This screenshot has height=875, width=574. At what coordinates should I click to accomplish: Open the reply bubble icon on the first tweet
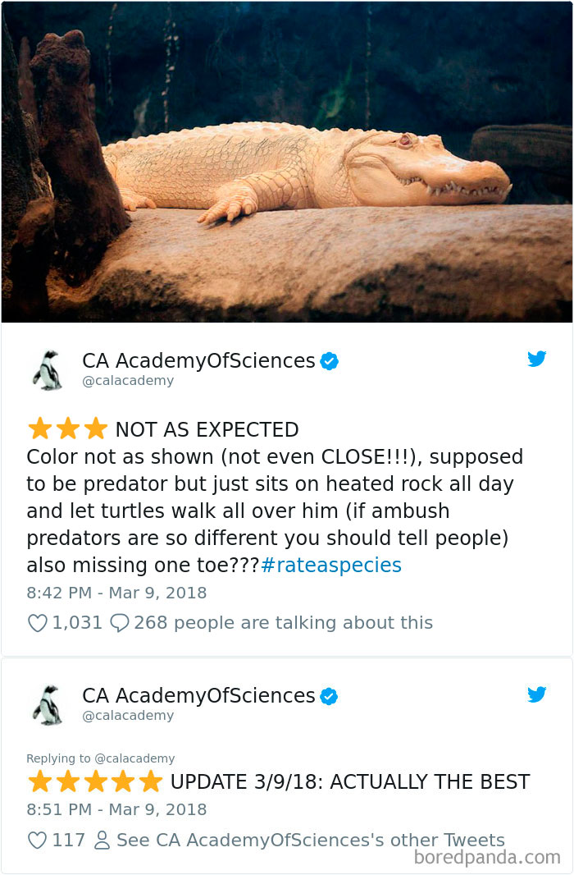[119, 624]
